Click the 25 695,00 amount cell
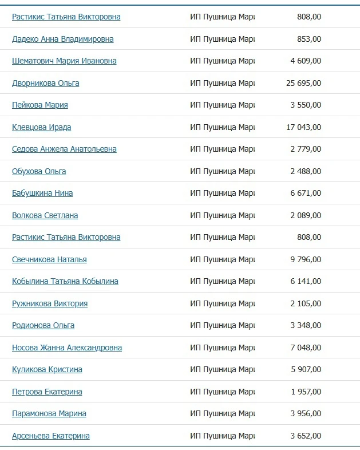 [x=303, y=83]
